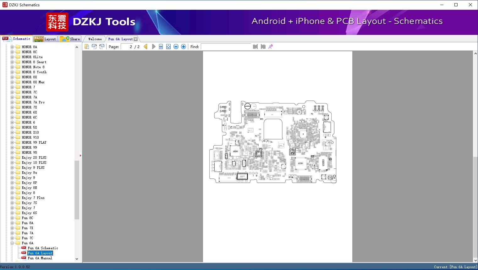
Task: Switch to the Welcome document tab
Action: (95, 39)
